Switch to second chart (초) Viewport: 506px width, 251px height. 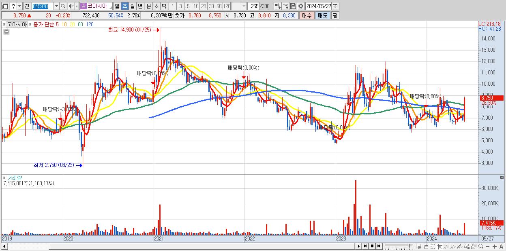click(x=156, y=6)
